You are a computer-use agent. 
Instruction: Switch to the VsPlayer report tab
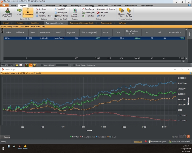coord(122,23)
